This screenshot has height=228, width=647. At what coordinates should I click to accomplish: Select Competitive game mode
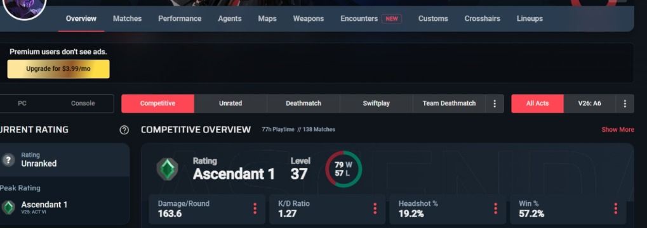coord(157,103)
